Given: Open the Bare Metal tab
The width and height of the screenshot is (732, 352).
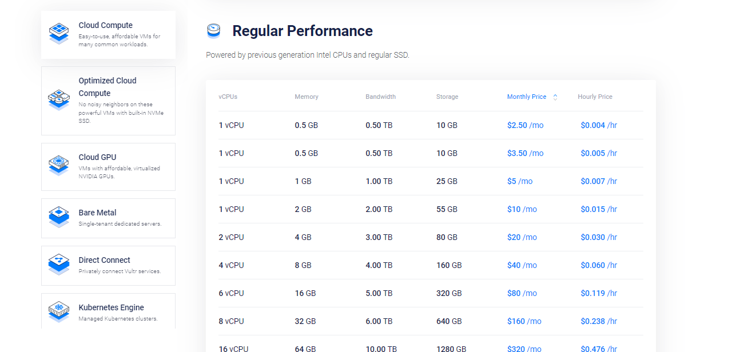Looking at the screenshot, I should (108, 218).
